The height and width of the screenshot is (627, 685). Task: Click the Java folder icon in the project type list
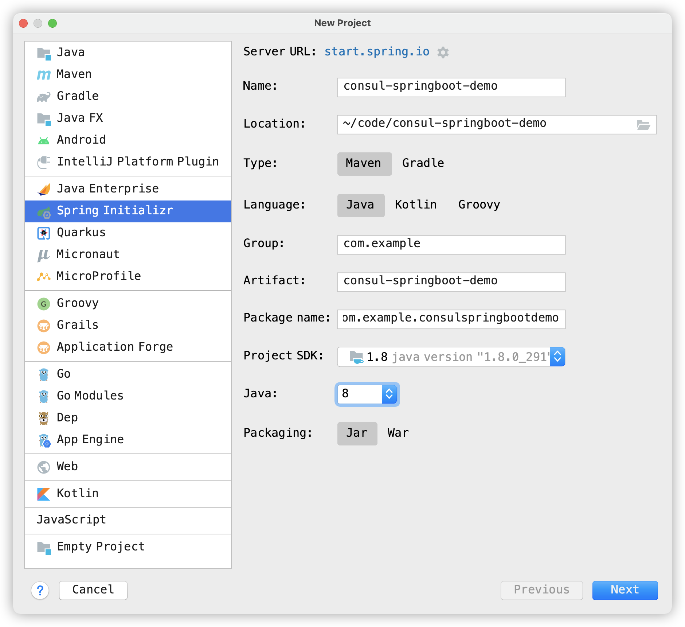tap(44, 53)
